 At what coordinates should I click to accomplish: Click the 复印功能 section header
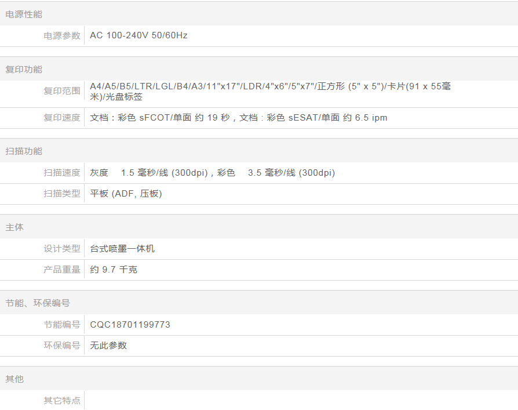24,69
